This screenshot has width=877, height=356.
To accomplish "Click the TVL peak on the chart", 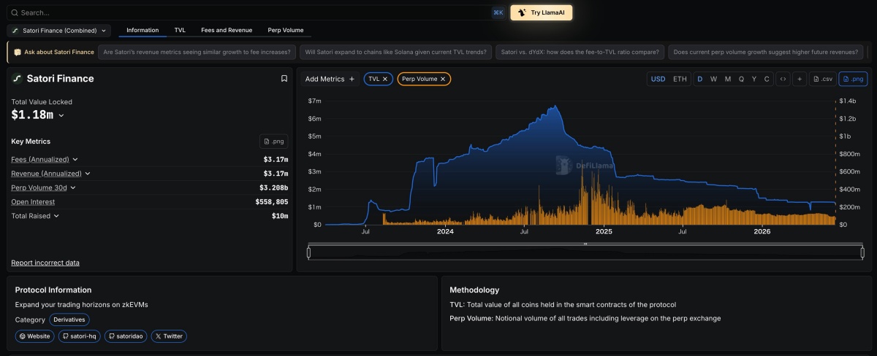I will [x=556, y=107].
